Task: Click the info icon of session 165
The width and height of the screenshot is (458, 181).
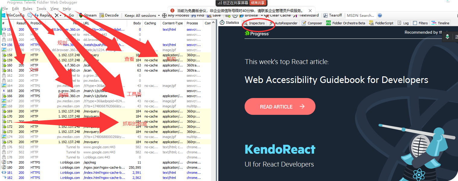Action: (x=4, y=91)
